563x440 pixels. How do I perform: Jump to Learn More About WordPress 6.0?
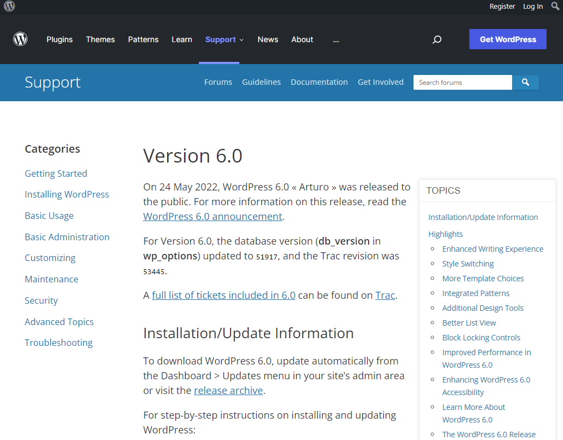coord(474,413)
